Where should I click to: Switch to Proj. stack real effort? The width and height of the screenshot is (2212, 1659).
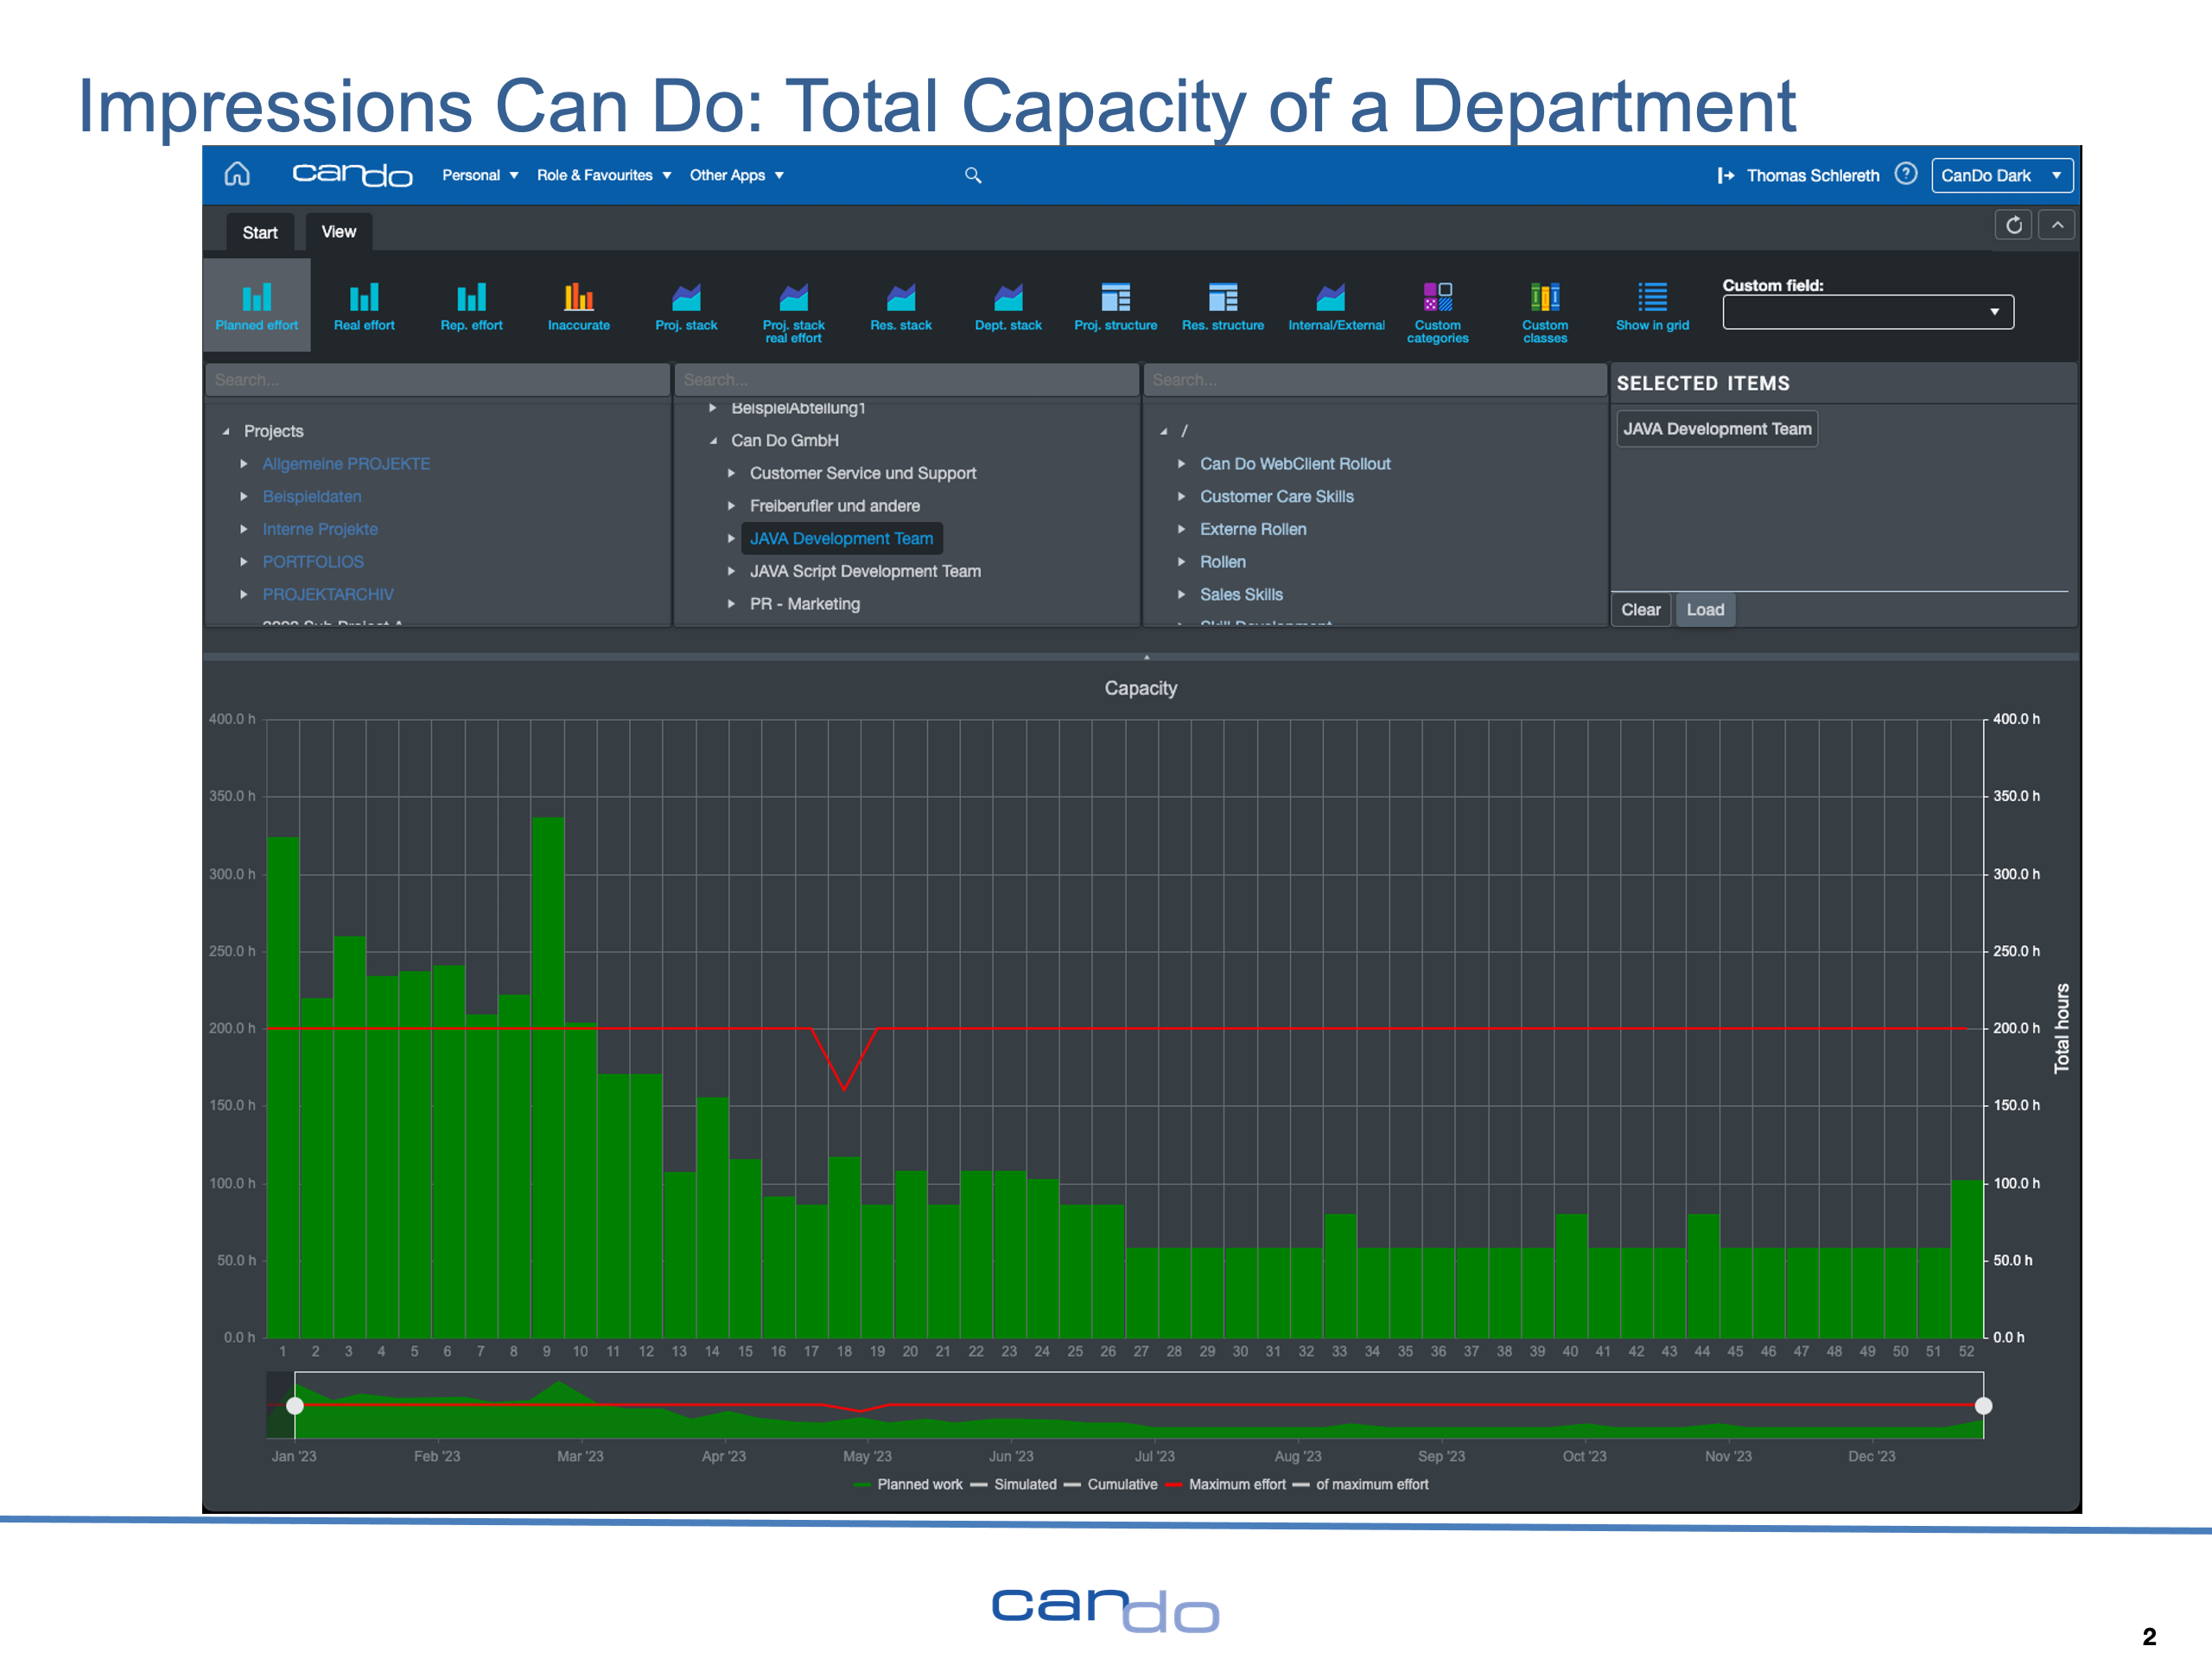(x=794, y=312)
